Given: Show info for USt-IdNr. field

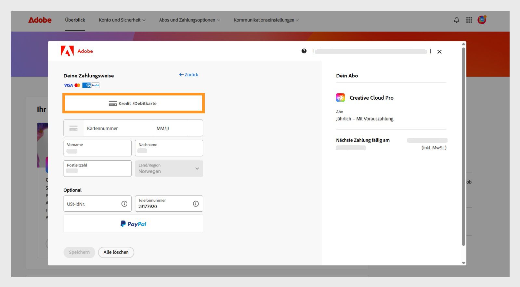Looking at the screenshot, I should coord(124,204).
